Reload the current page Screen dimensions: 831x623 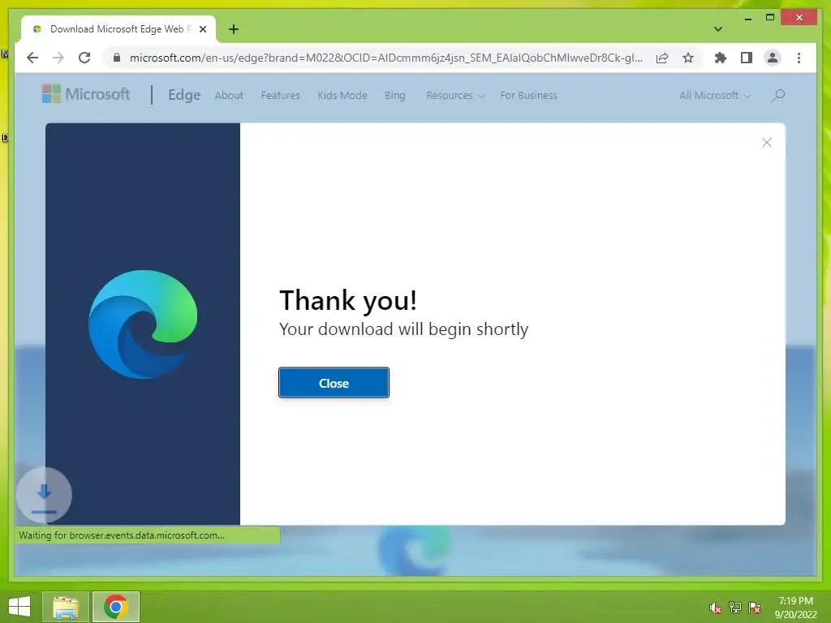point(84,58)
